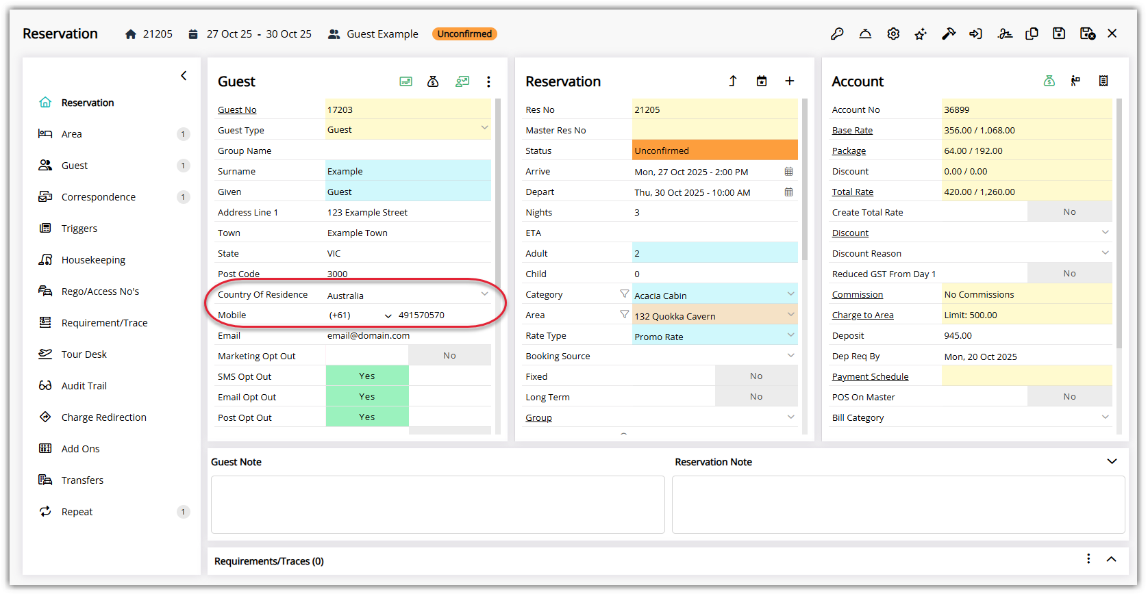Click the plus icon in Reservation panel

(x=790, y=81)
